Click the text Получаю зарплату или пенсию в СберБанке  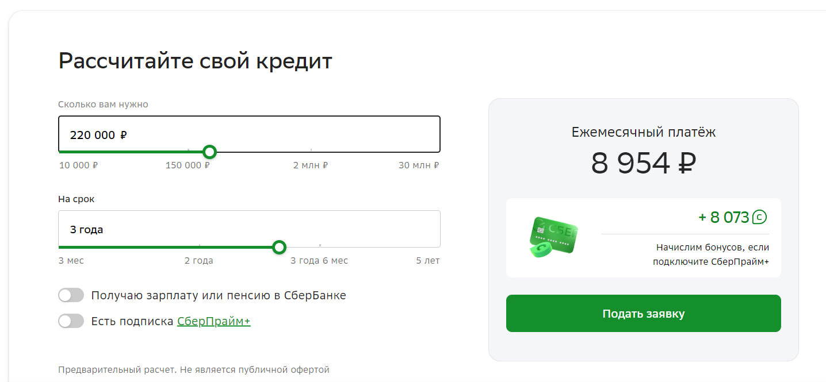(x=219, y=295)
